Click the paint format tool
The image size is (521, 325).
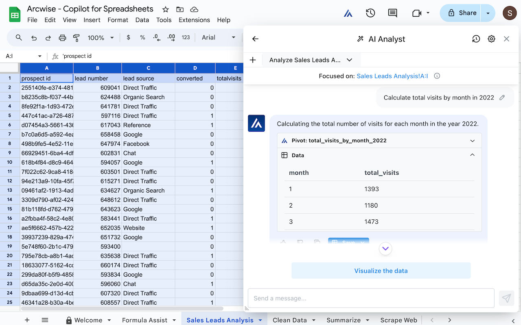pos(76,37)
